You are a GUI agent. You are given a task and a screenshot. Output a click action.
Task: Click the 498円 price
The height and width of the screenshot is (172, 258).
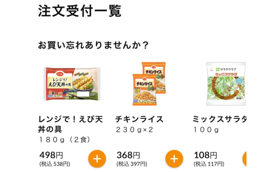coord(51,155)
